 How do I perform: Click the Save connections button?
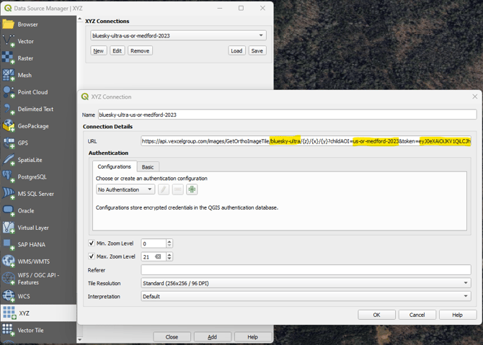coord(257,51)
